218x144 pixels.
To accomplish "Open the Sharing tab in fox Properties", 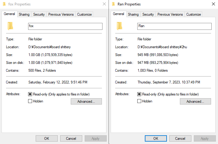I will tap(24, 14).
